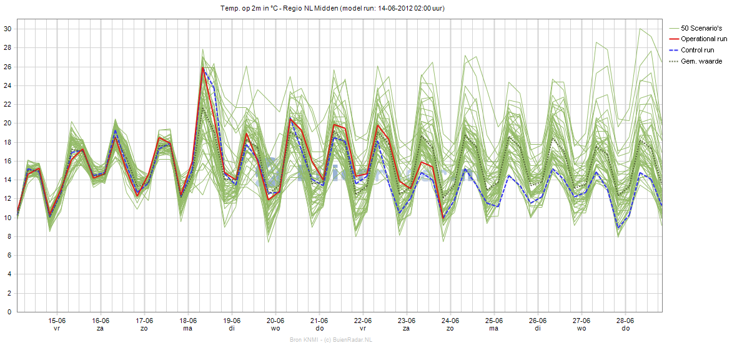Click the y-axis value 18
737x343 pixels.
tap(7, 142)
